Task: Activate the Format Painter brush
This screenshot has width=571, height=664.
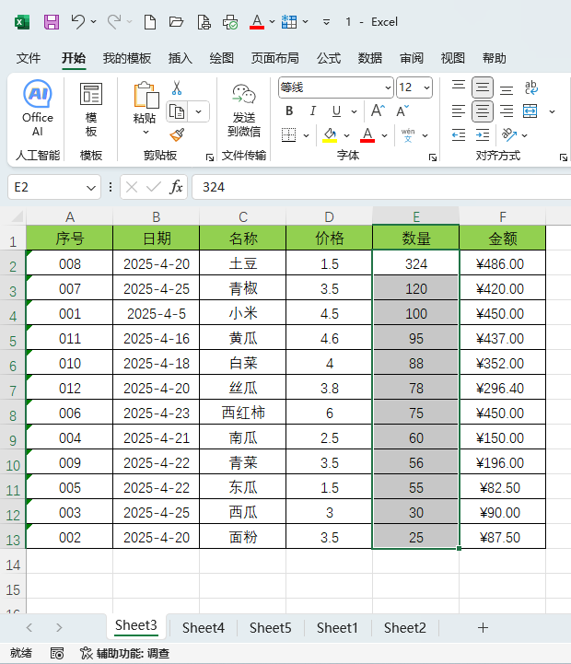Action: click(x=177, y=134)
